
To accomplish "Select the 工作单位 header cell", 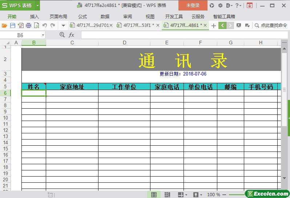I will point(124,87).
